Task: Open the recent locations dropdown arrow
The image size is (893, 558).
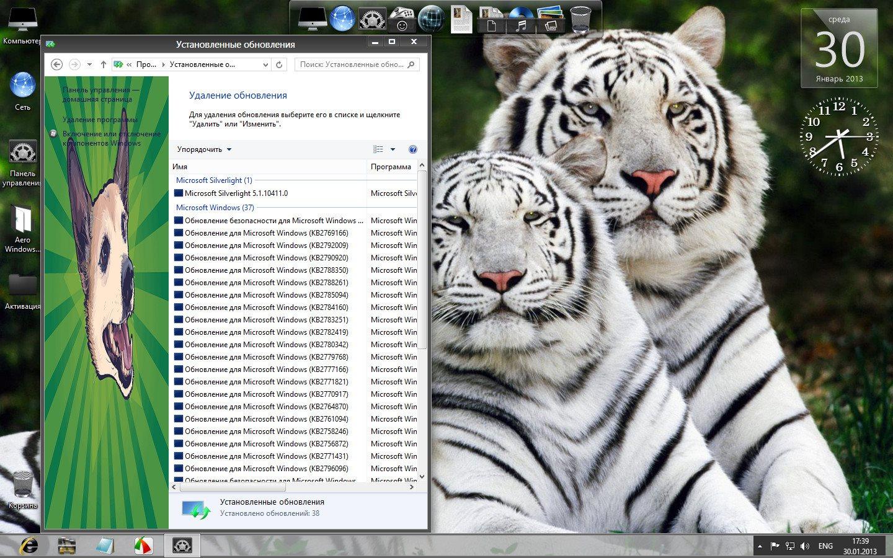Action: tap(89, 64)
